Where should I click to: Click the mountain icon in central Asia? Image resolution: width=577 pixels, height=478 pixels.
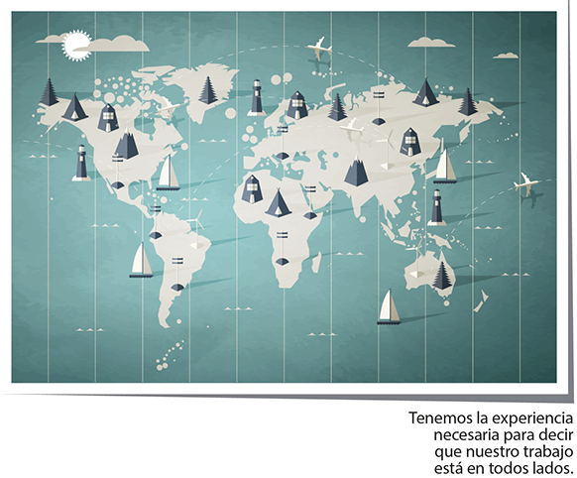pyautogui.click(x=356, y=170)
